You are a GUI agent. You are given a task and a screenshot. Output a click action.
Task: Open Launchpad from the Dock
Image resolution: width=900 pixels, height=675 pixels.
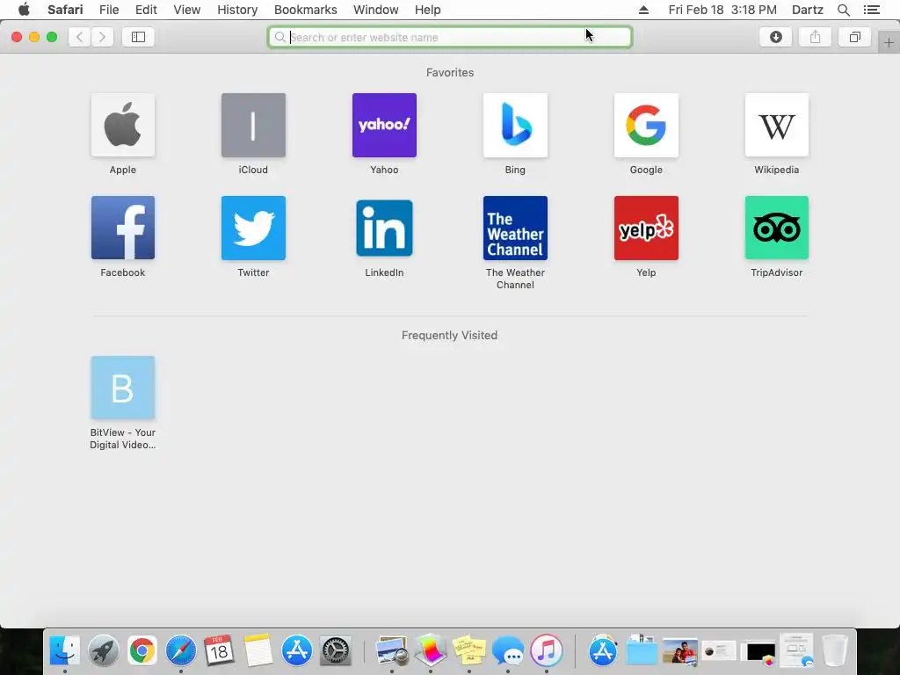[104, 651]
